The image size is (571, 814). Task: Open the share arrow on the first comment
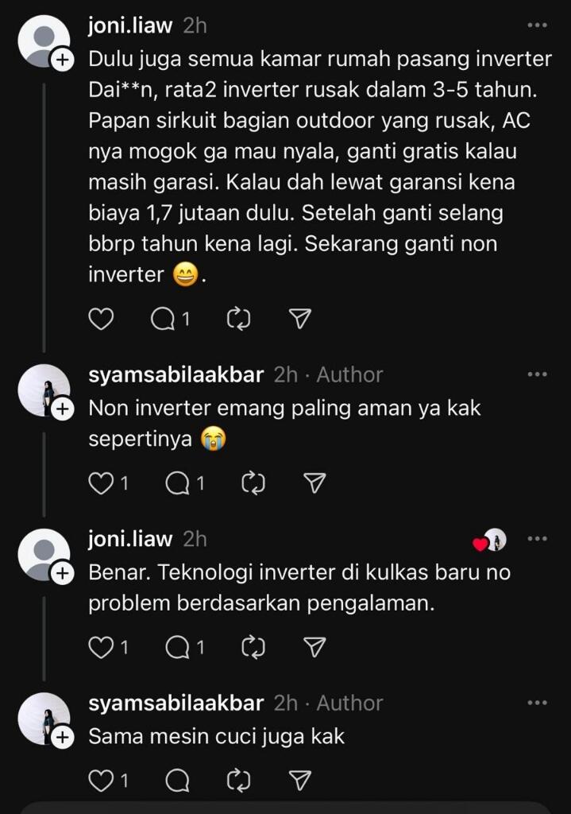[x=299, y=318]
